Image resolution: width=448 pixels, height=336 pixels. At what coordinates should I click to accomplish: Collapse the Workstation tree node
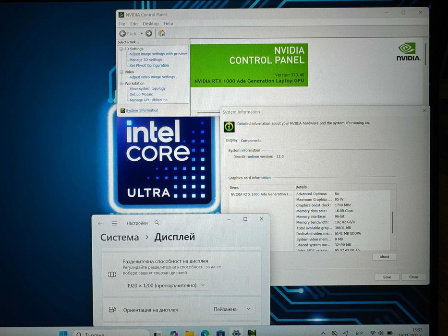pyautogui.click(x=121, y=84)
